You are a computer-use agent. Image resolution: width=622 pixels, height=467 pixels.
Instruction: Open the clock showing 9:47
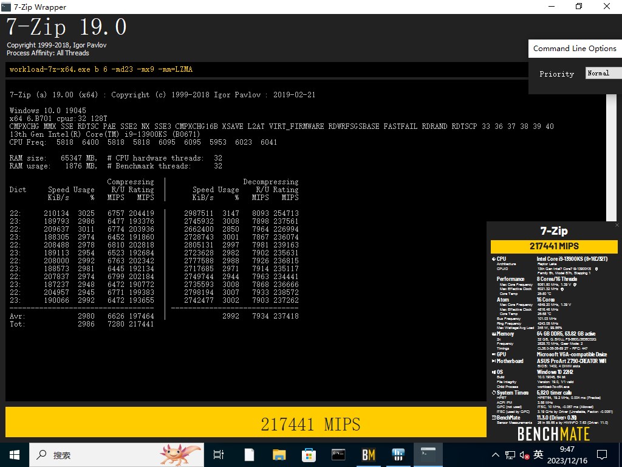[x=567, y=455]
